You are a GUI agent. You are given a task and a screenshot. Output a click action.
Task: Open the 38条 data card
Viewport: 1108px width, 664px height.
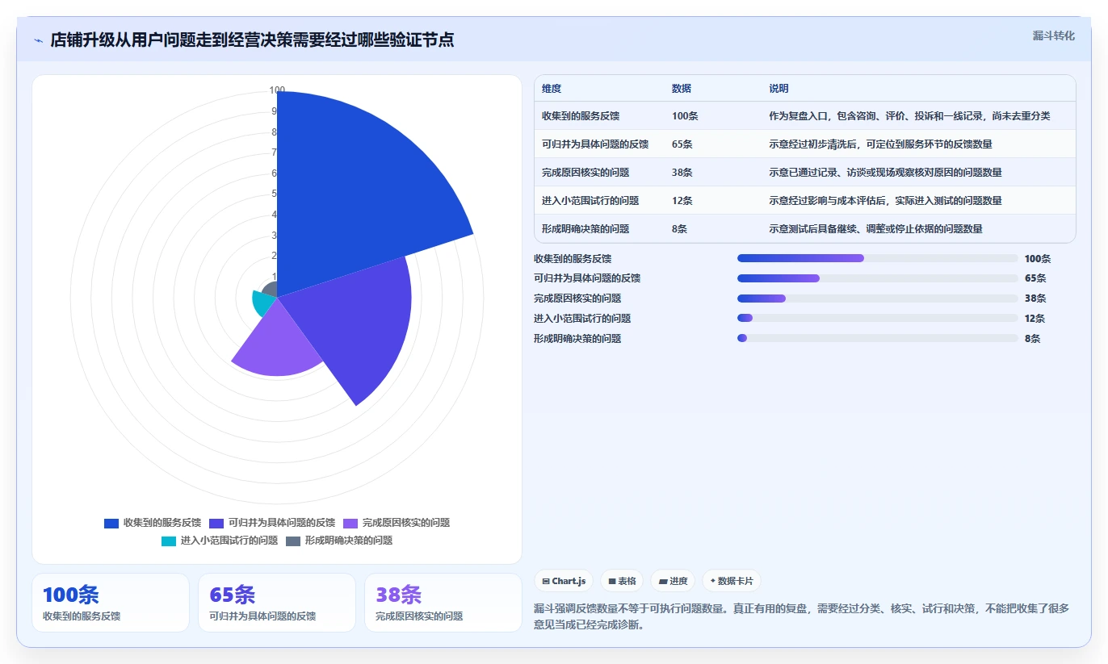click(443, 603)
